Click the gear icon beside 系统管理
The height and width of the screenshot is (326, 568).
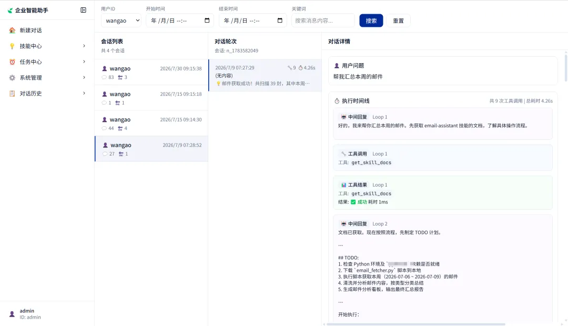(x=12, y=77)
